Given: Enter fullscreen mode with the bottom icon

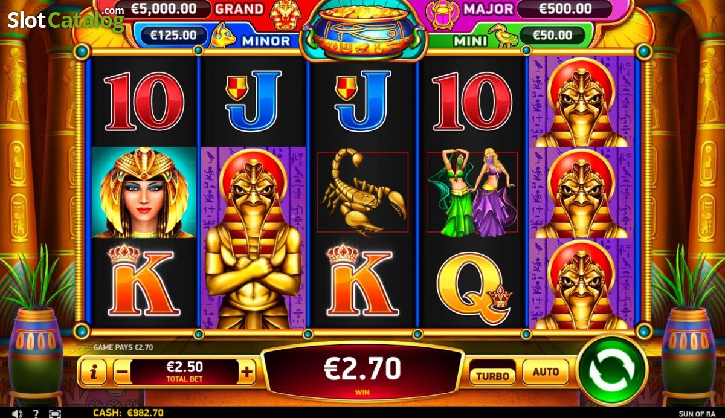Looking at the screenshot, I should [55, 413].
